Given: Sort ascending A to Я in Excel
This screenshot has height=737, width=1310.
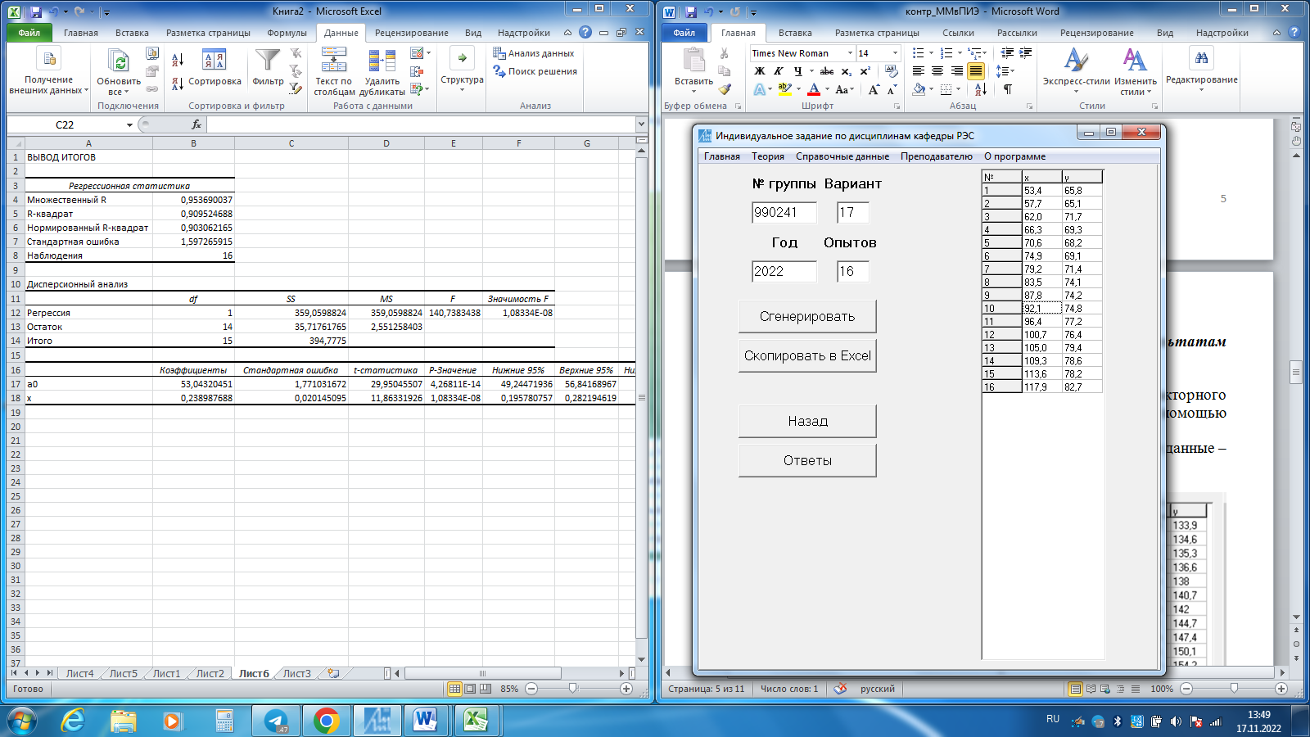Looking at the screenshot, I should [x=178, y=60].
